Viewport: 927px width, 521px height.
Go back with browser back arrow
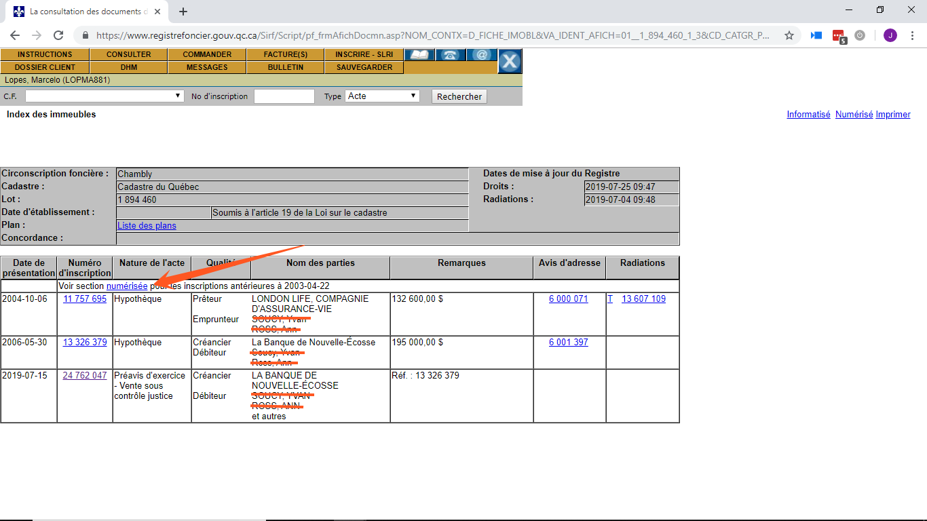[15, 35]
